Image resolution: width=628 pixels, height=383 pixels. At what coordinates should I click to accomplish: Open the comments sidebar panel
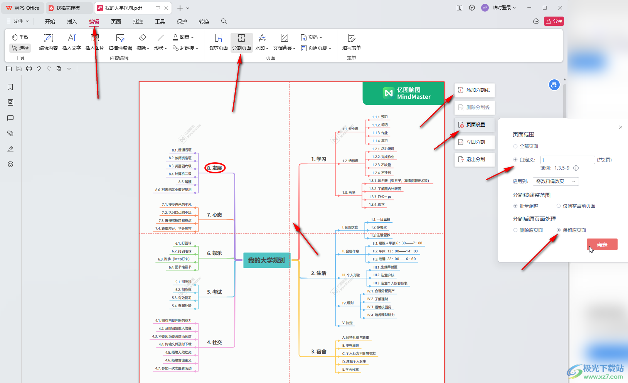tap(10, 118)
